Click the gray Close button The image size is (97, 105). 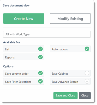point(85,95)
